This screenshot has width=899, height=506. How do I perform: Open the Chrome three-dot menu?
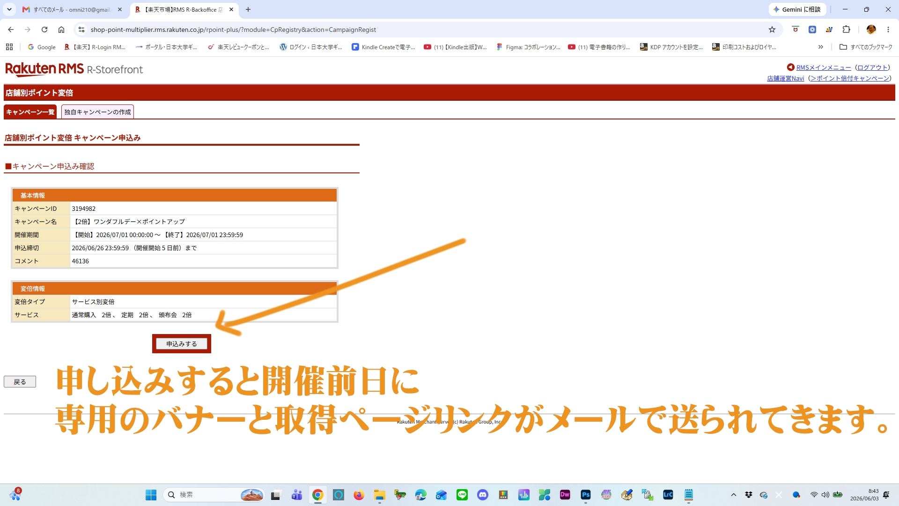[888, 30]
